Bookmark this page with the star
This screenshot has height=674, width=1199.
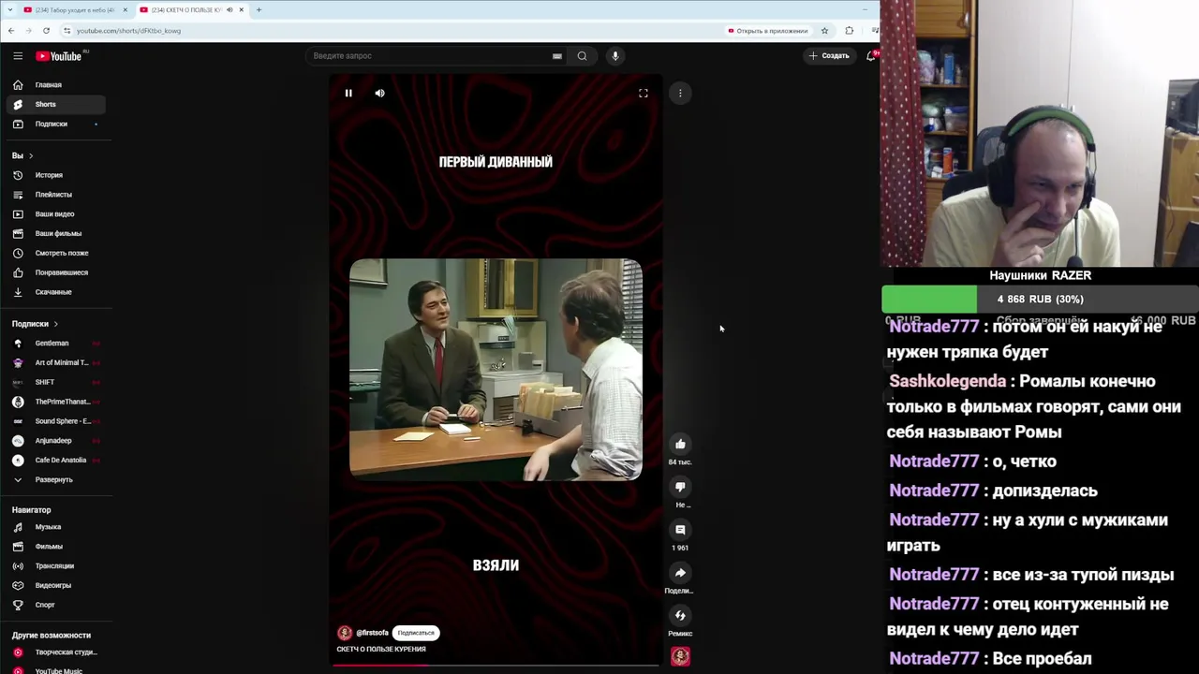tap(824, 30)
